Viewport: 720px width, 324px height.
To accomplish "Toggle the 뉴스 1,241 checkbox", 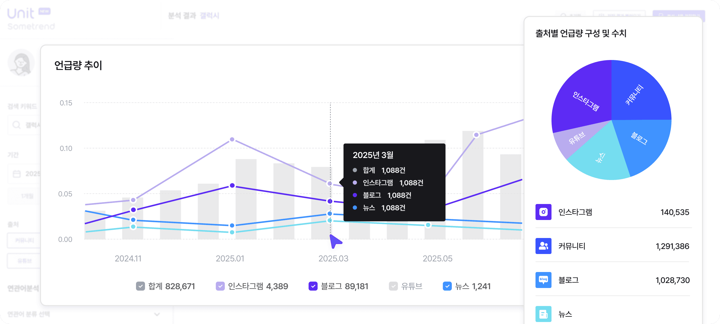I will click(447, 286).
